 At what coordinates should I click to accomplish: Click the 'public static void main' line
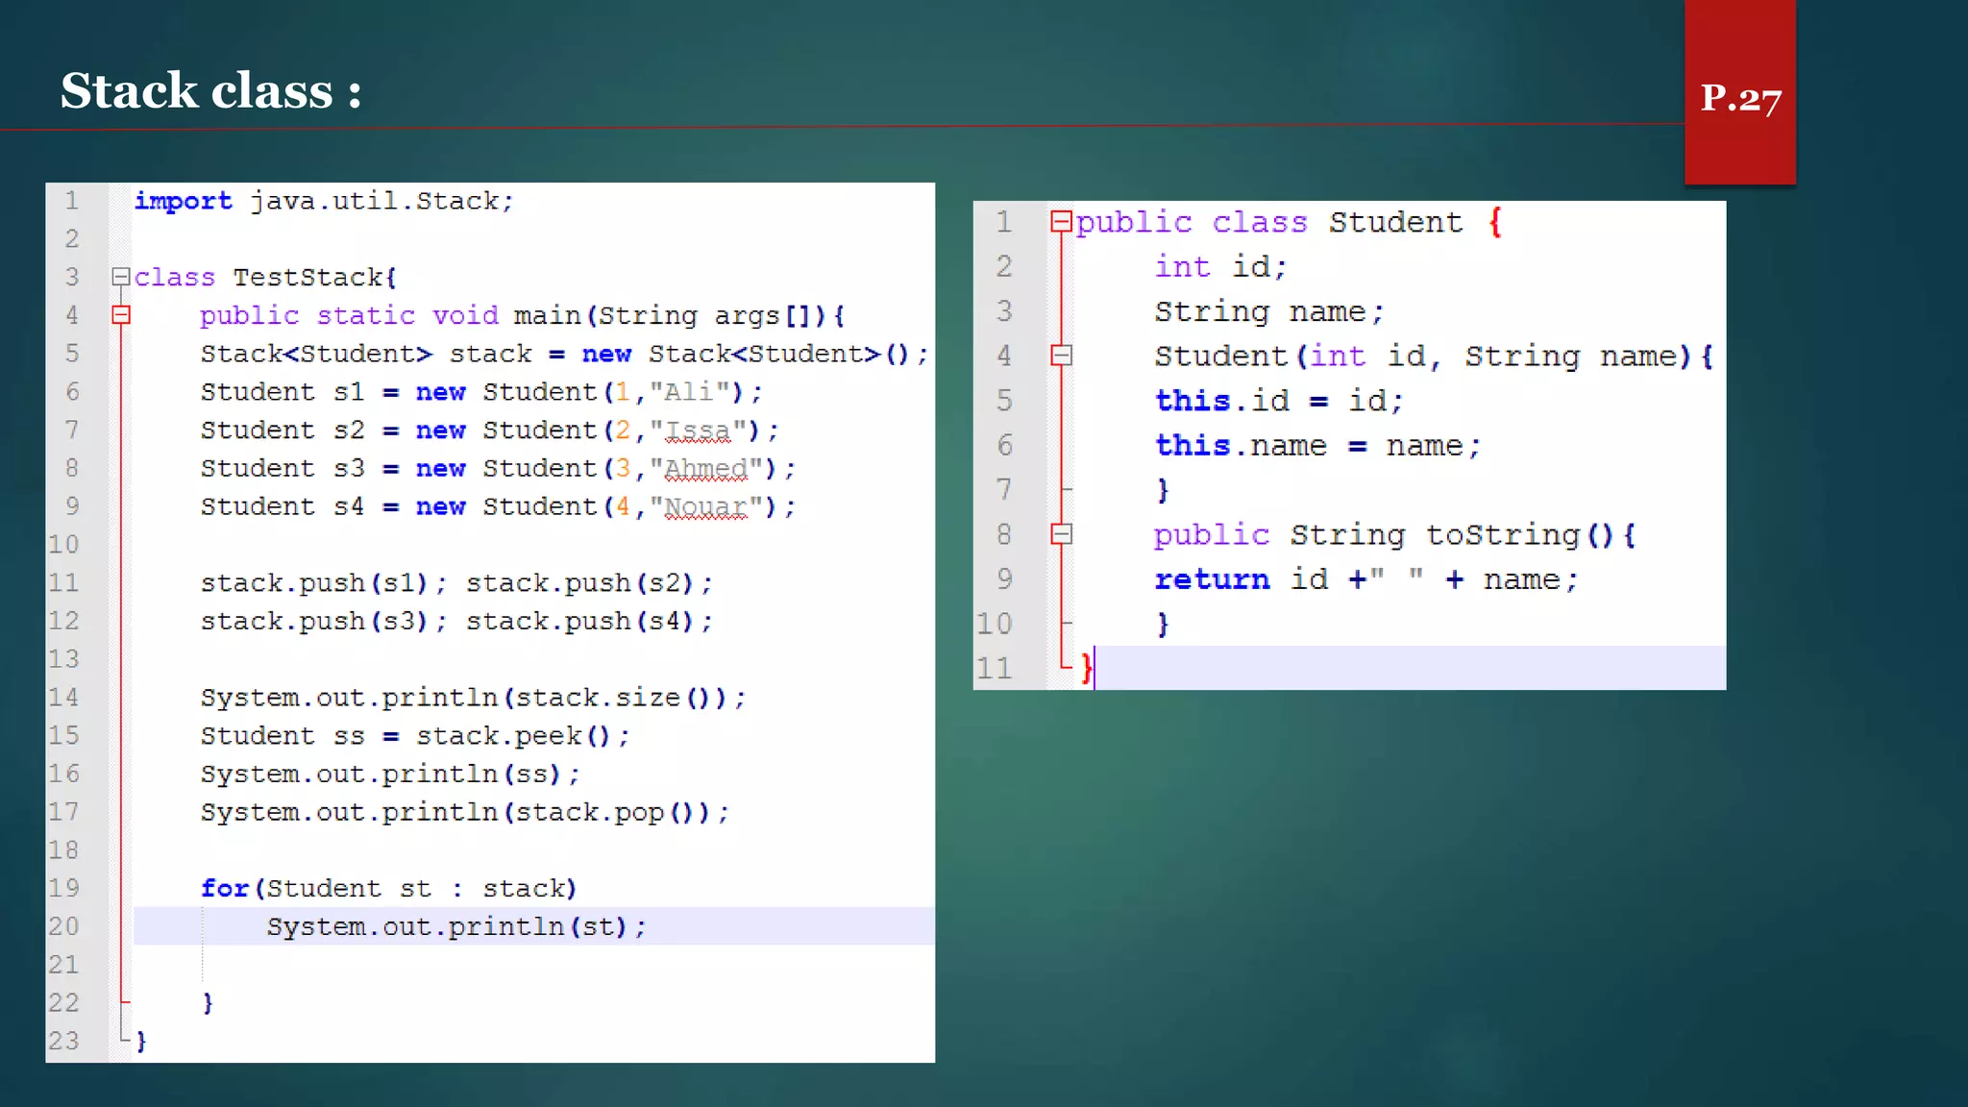(522, 316)
